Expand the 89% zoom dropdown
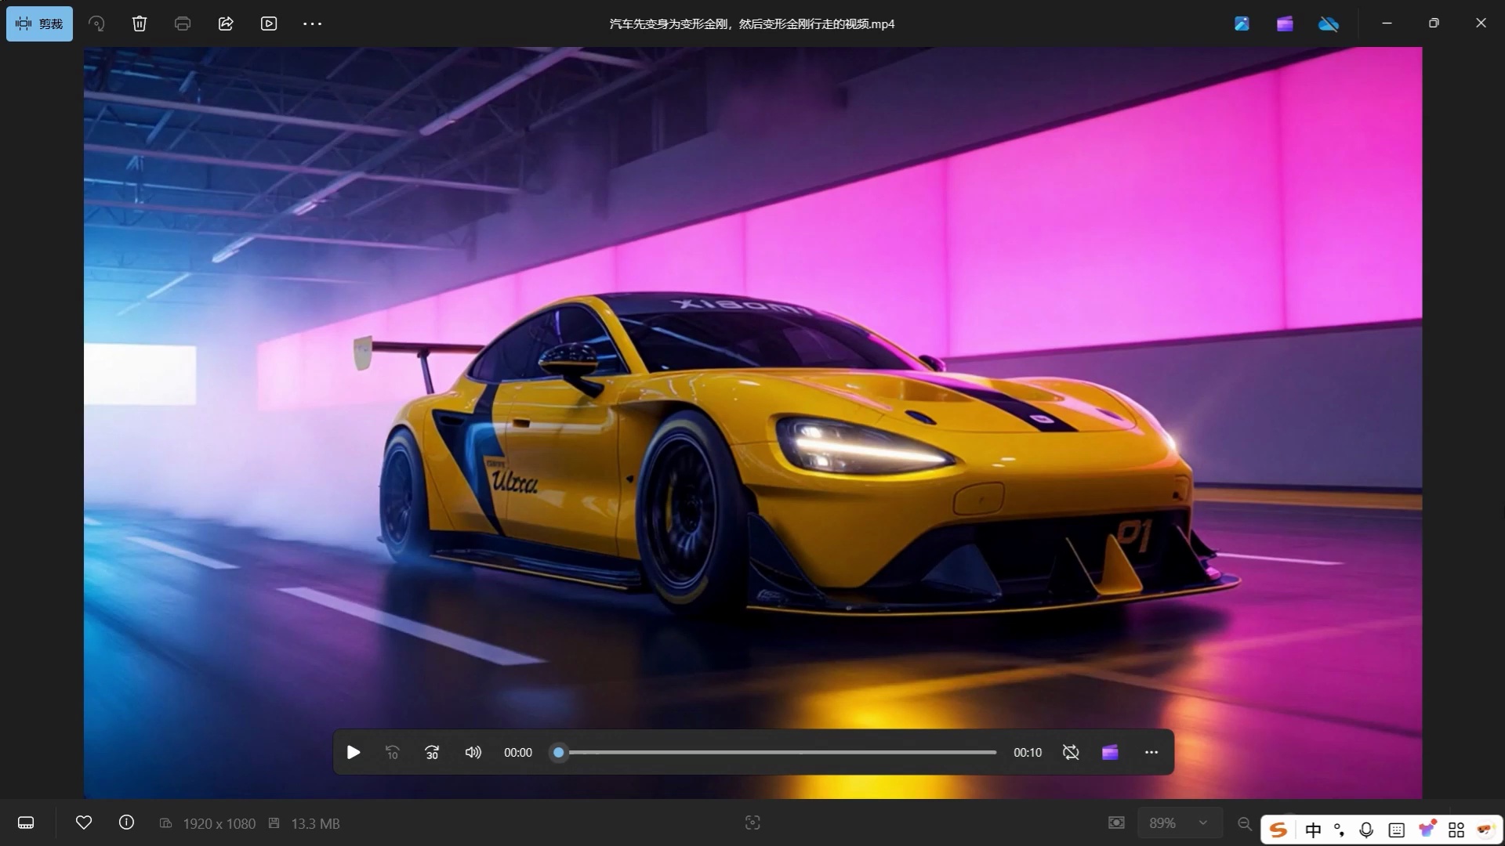1505x846 pixels. pos(1180,822)
